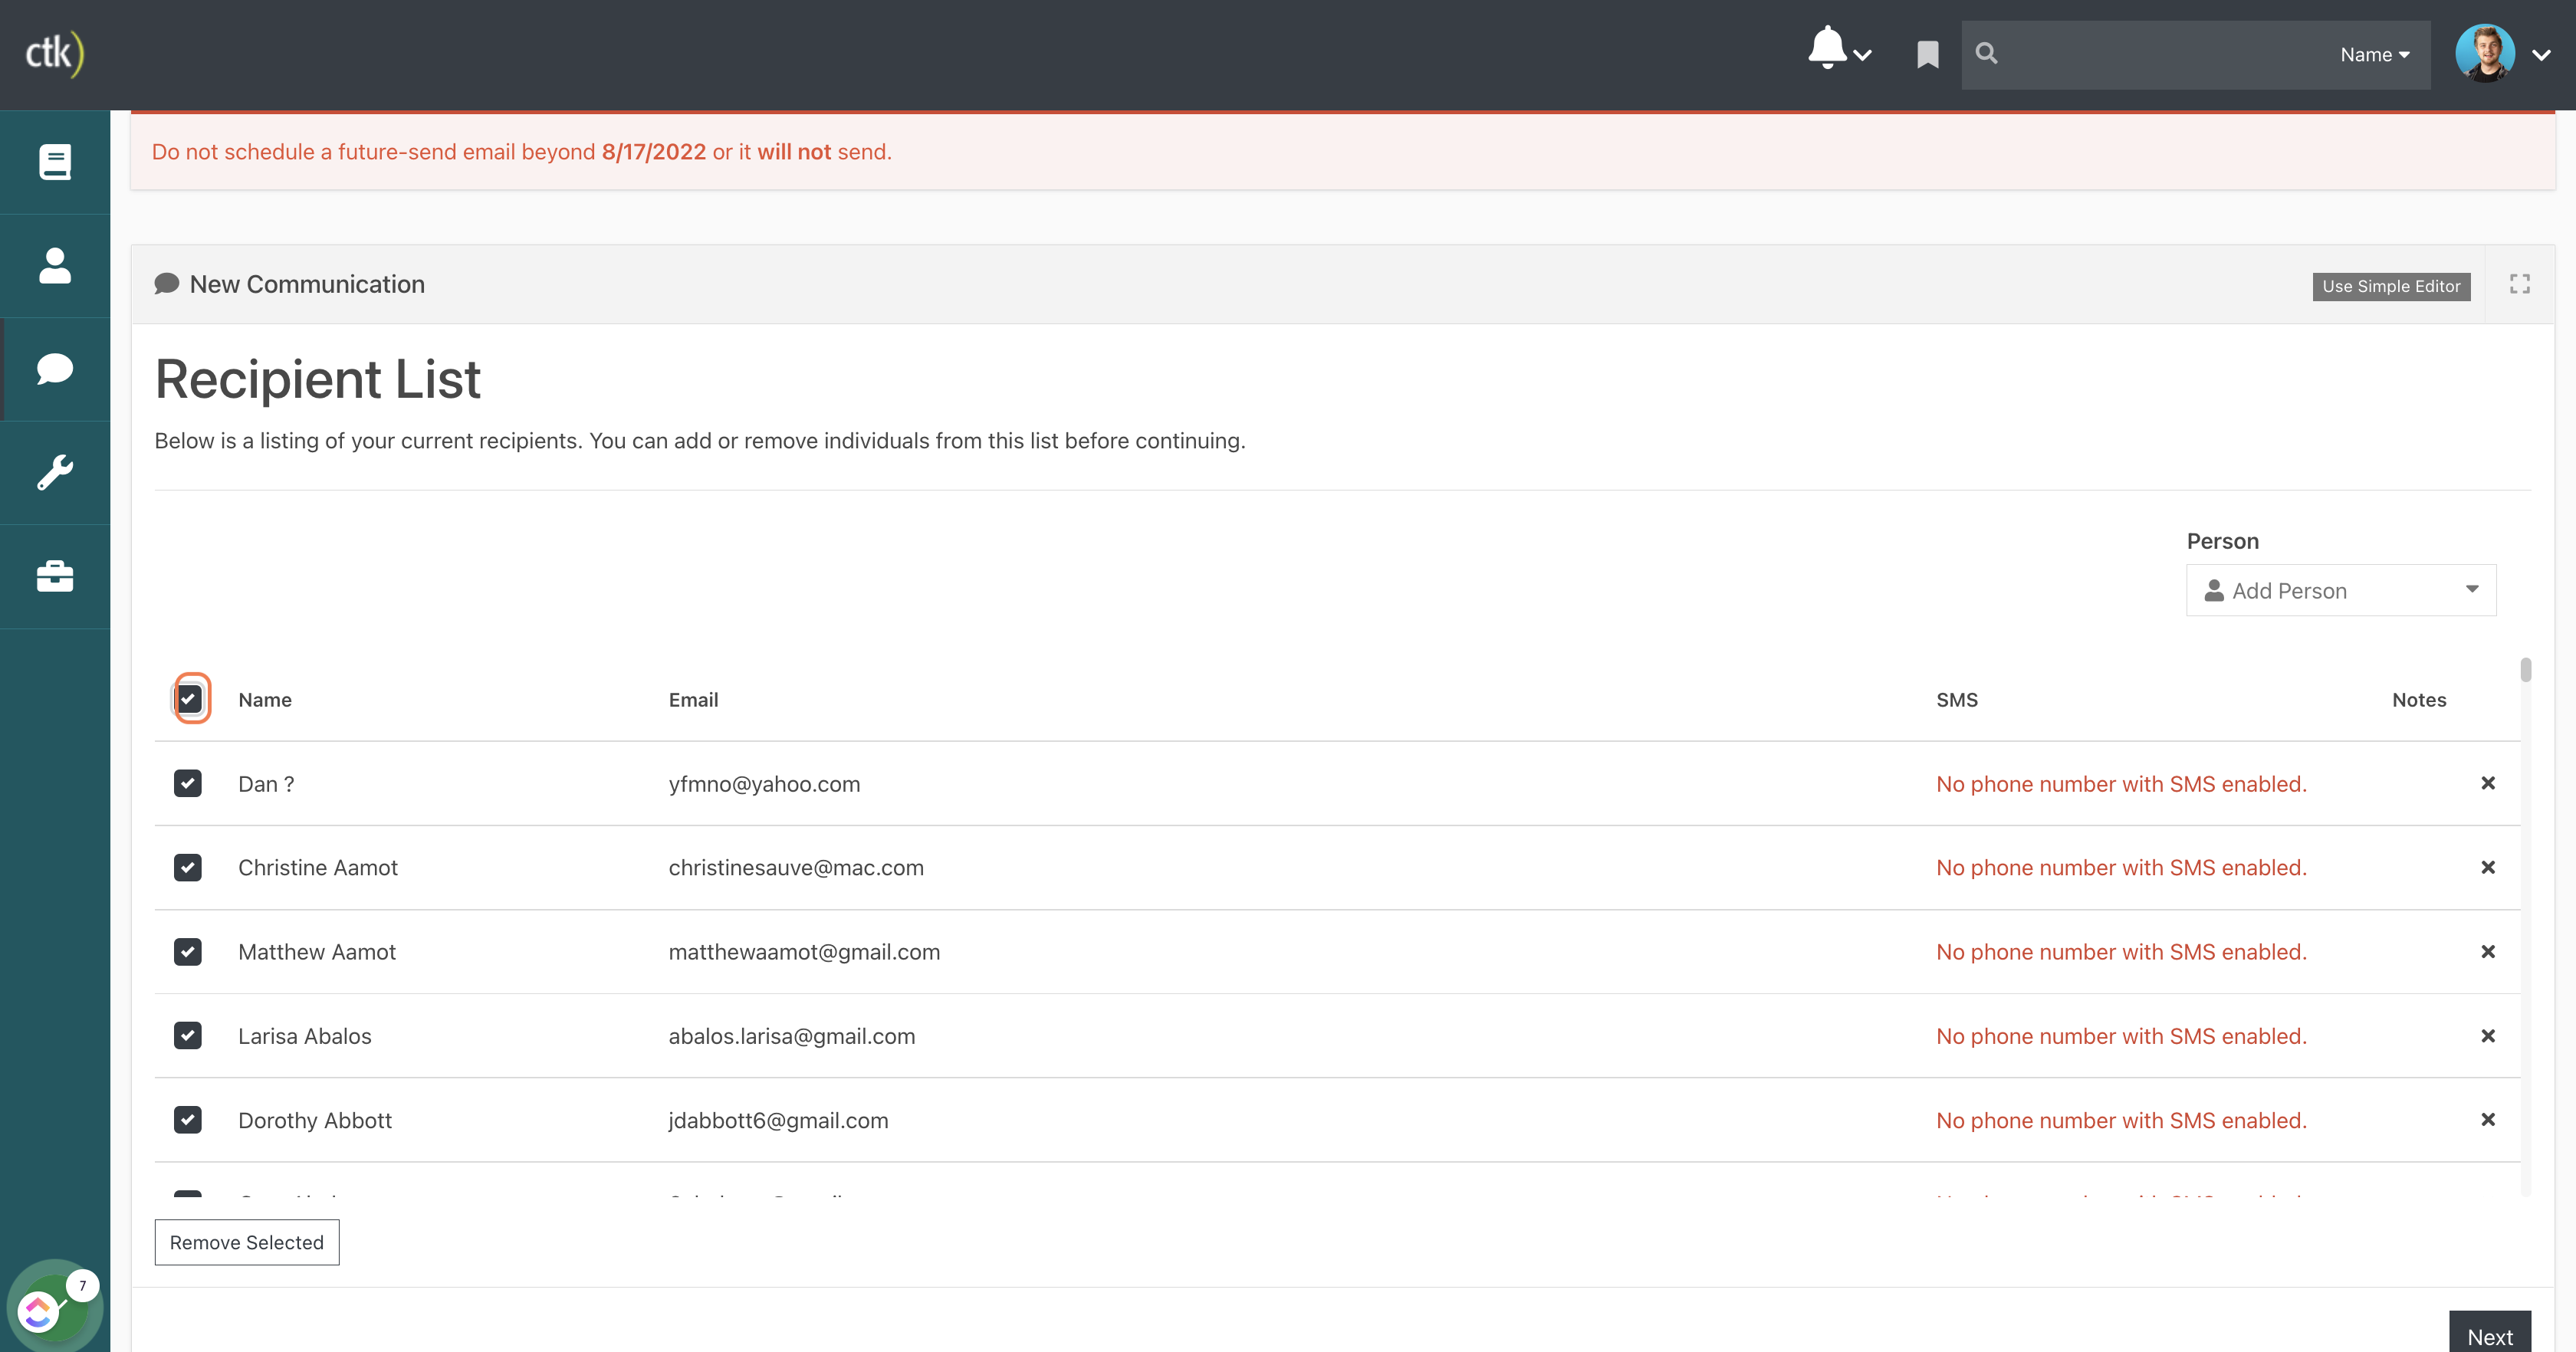Open the Communications chat bubble sidebar icon

click(55, 369)
